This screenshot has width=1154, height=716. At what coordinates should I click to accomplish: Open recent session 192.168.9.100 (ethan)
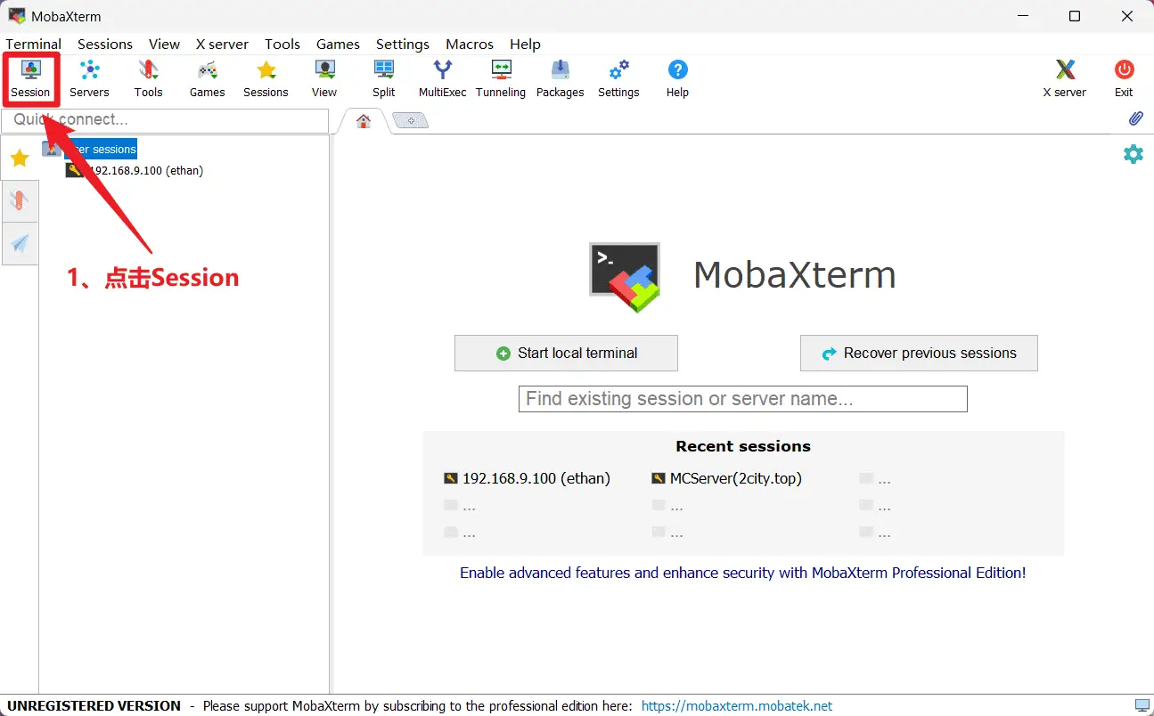pyautogui.click(x=527, y=478)
